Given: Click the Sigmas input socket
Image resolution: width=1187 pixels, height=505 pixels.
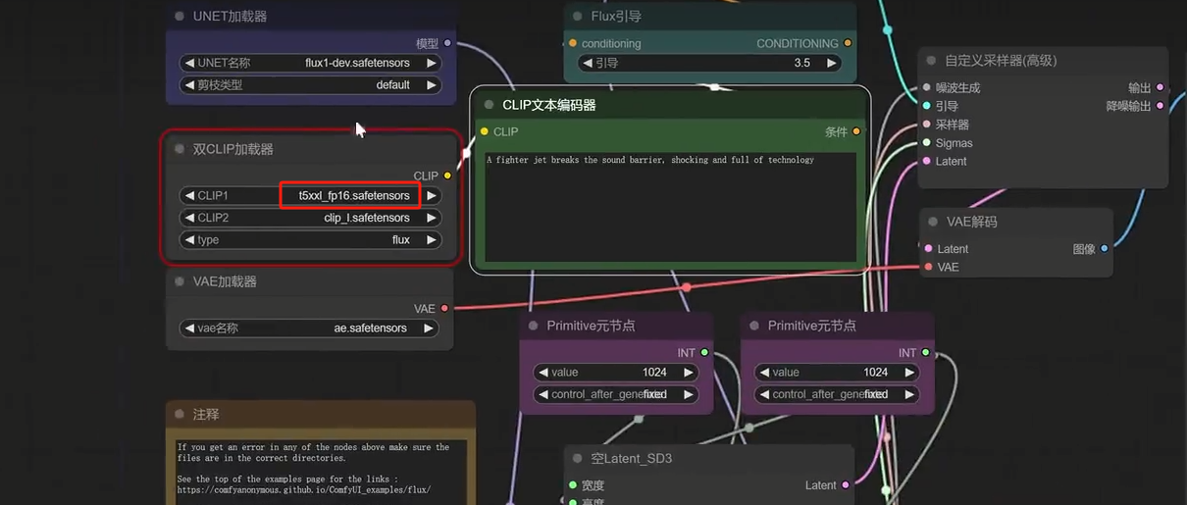Looking at the screenshot, I should click(926, 143).
